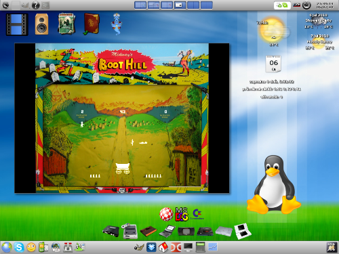Switch to the first virtual desktop in the pager
This screenshot has height=254, width=339.
[x=140, y=5]
